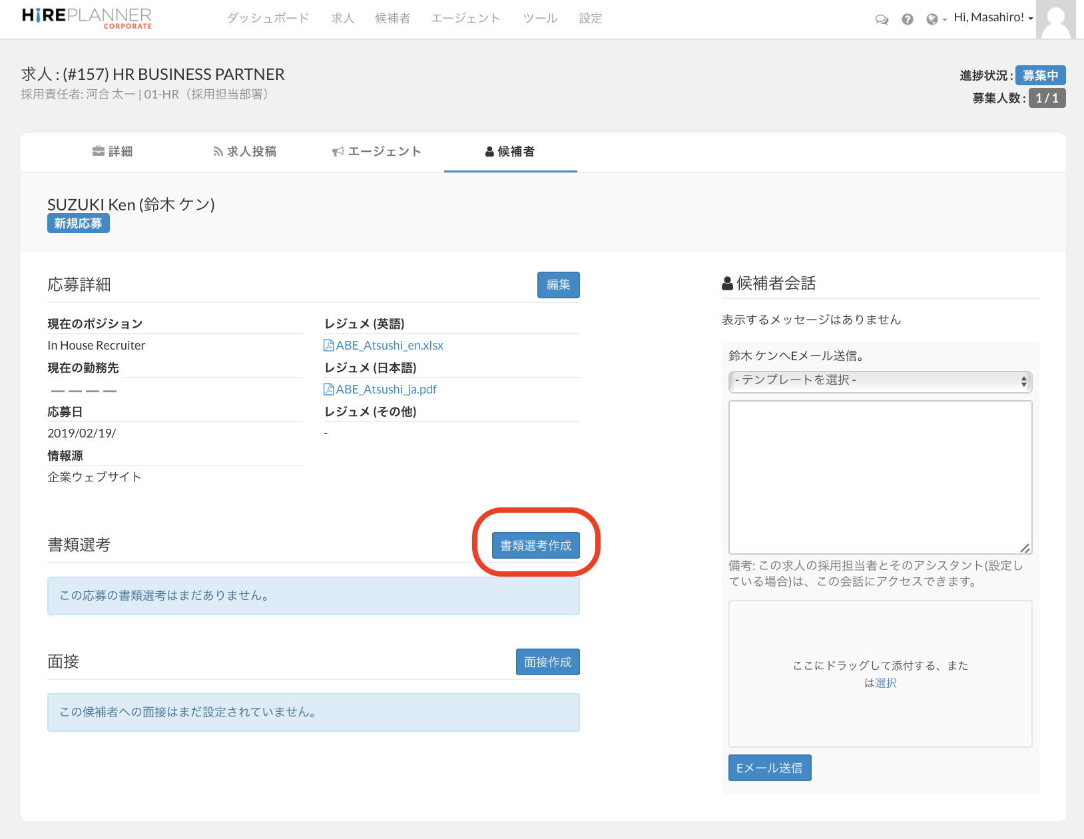Expand the テンプレートを選択 dropdown

tap(880, 381)
